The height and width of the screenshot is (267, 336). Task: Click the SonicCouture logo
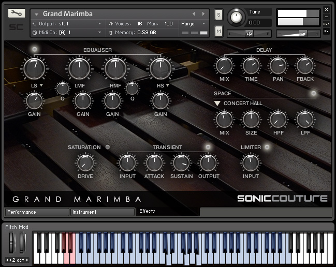coord(282,199)
